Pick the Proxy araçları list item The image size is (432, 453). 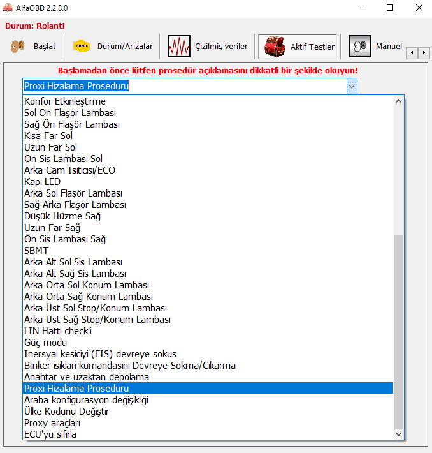click(54, 423)
